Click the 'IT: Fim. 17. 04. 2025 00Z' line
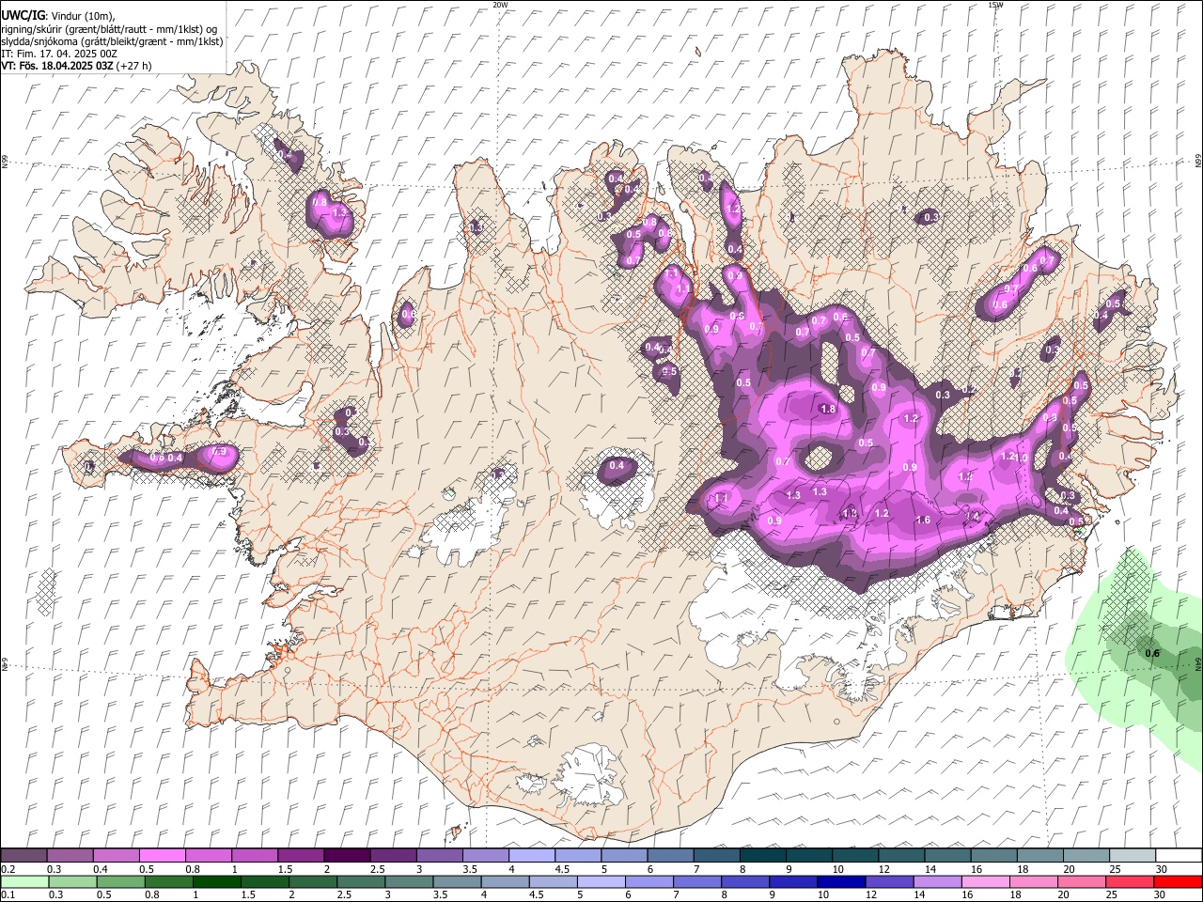The image size is (1203, 902). point(59,54)
